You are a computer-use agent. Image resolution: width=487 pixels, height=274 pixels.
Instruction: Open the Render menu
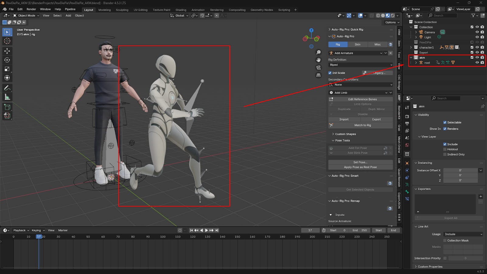click(x=31, y=9)
